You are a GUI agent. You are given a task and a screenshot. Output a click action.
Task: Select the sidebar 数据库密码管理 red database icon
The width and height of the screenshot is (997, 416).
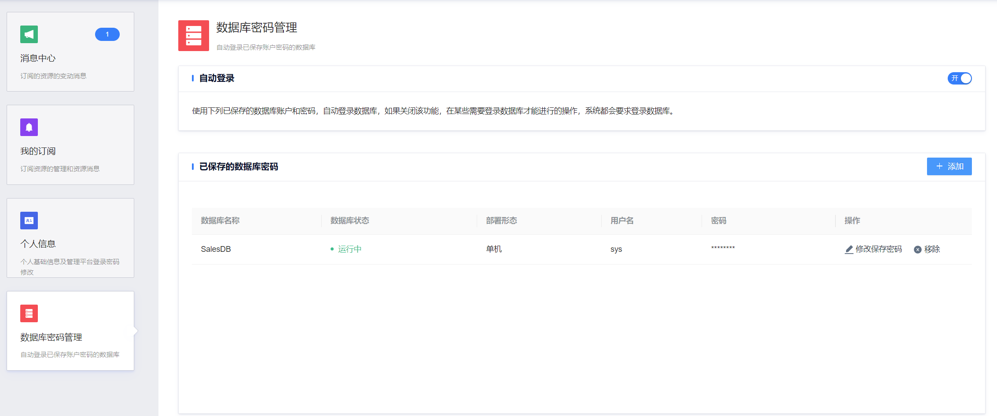click(x=29, y=313)
